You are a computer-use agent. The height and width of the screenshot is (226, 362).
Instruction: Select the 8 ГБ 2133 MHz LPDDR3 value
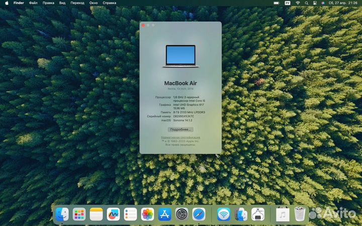point(189,112)
